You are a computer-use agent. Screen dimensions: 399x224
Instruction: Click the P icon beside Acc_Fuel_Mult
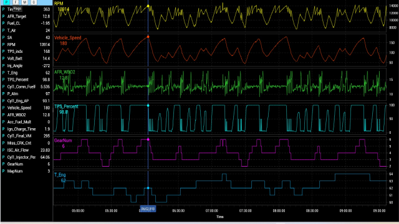[x=3, y=122]
